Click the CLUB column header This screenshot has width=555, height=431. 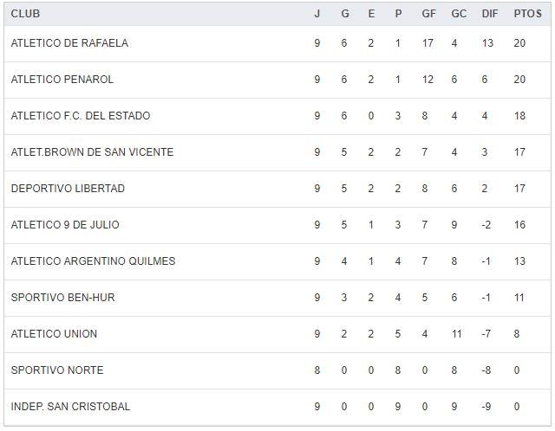click(25, 14)
